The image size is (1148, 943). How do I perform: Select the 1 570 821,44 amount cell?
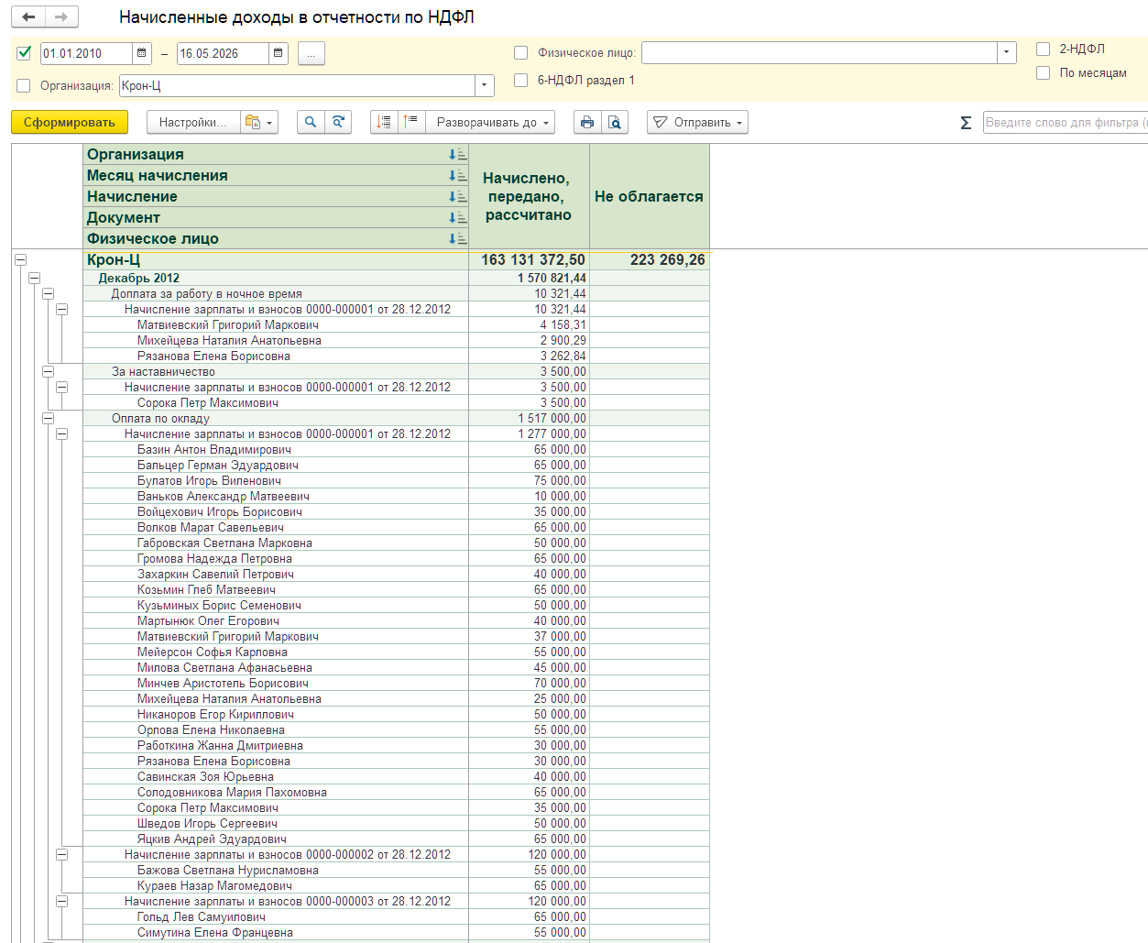coord(529,278)
